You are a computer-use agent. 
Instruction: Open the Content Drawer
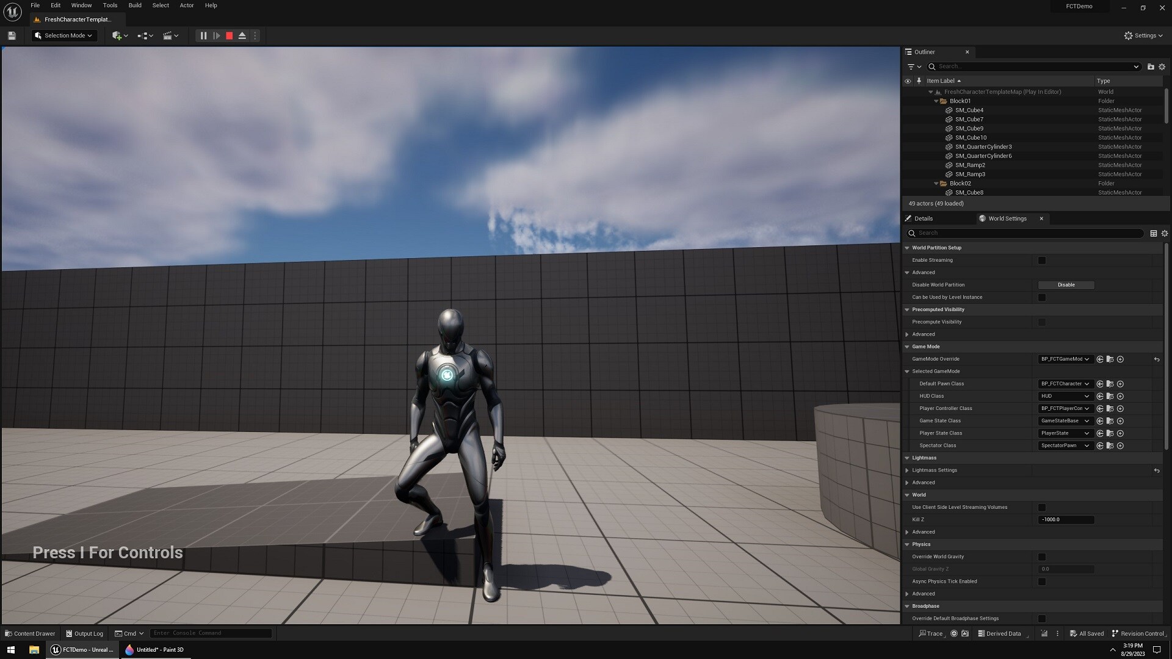pyautogui.click(x=29, y=633)
